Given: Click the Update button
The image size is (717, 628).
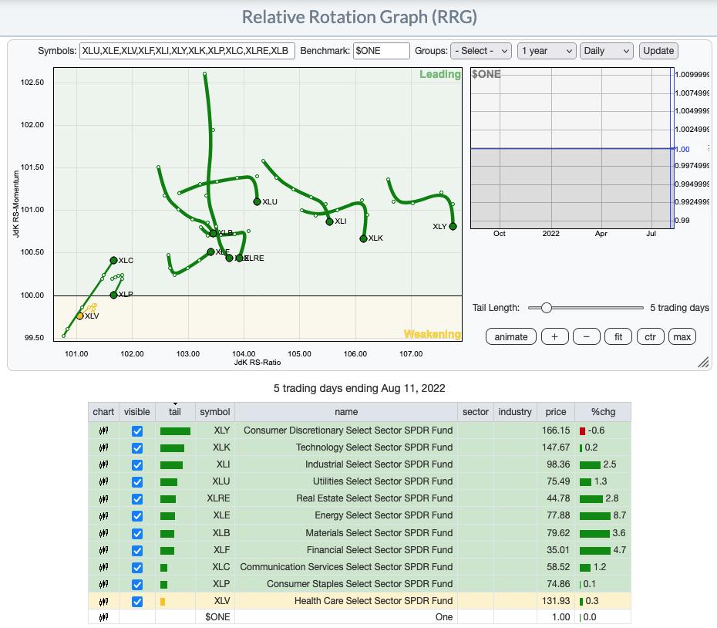Looking at the screenshot, I should (658, 51).
